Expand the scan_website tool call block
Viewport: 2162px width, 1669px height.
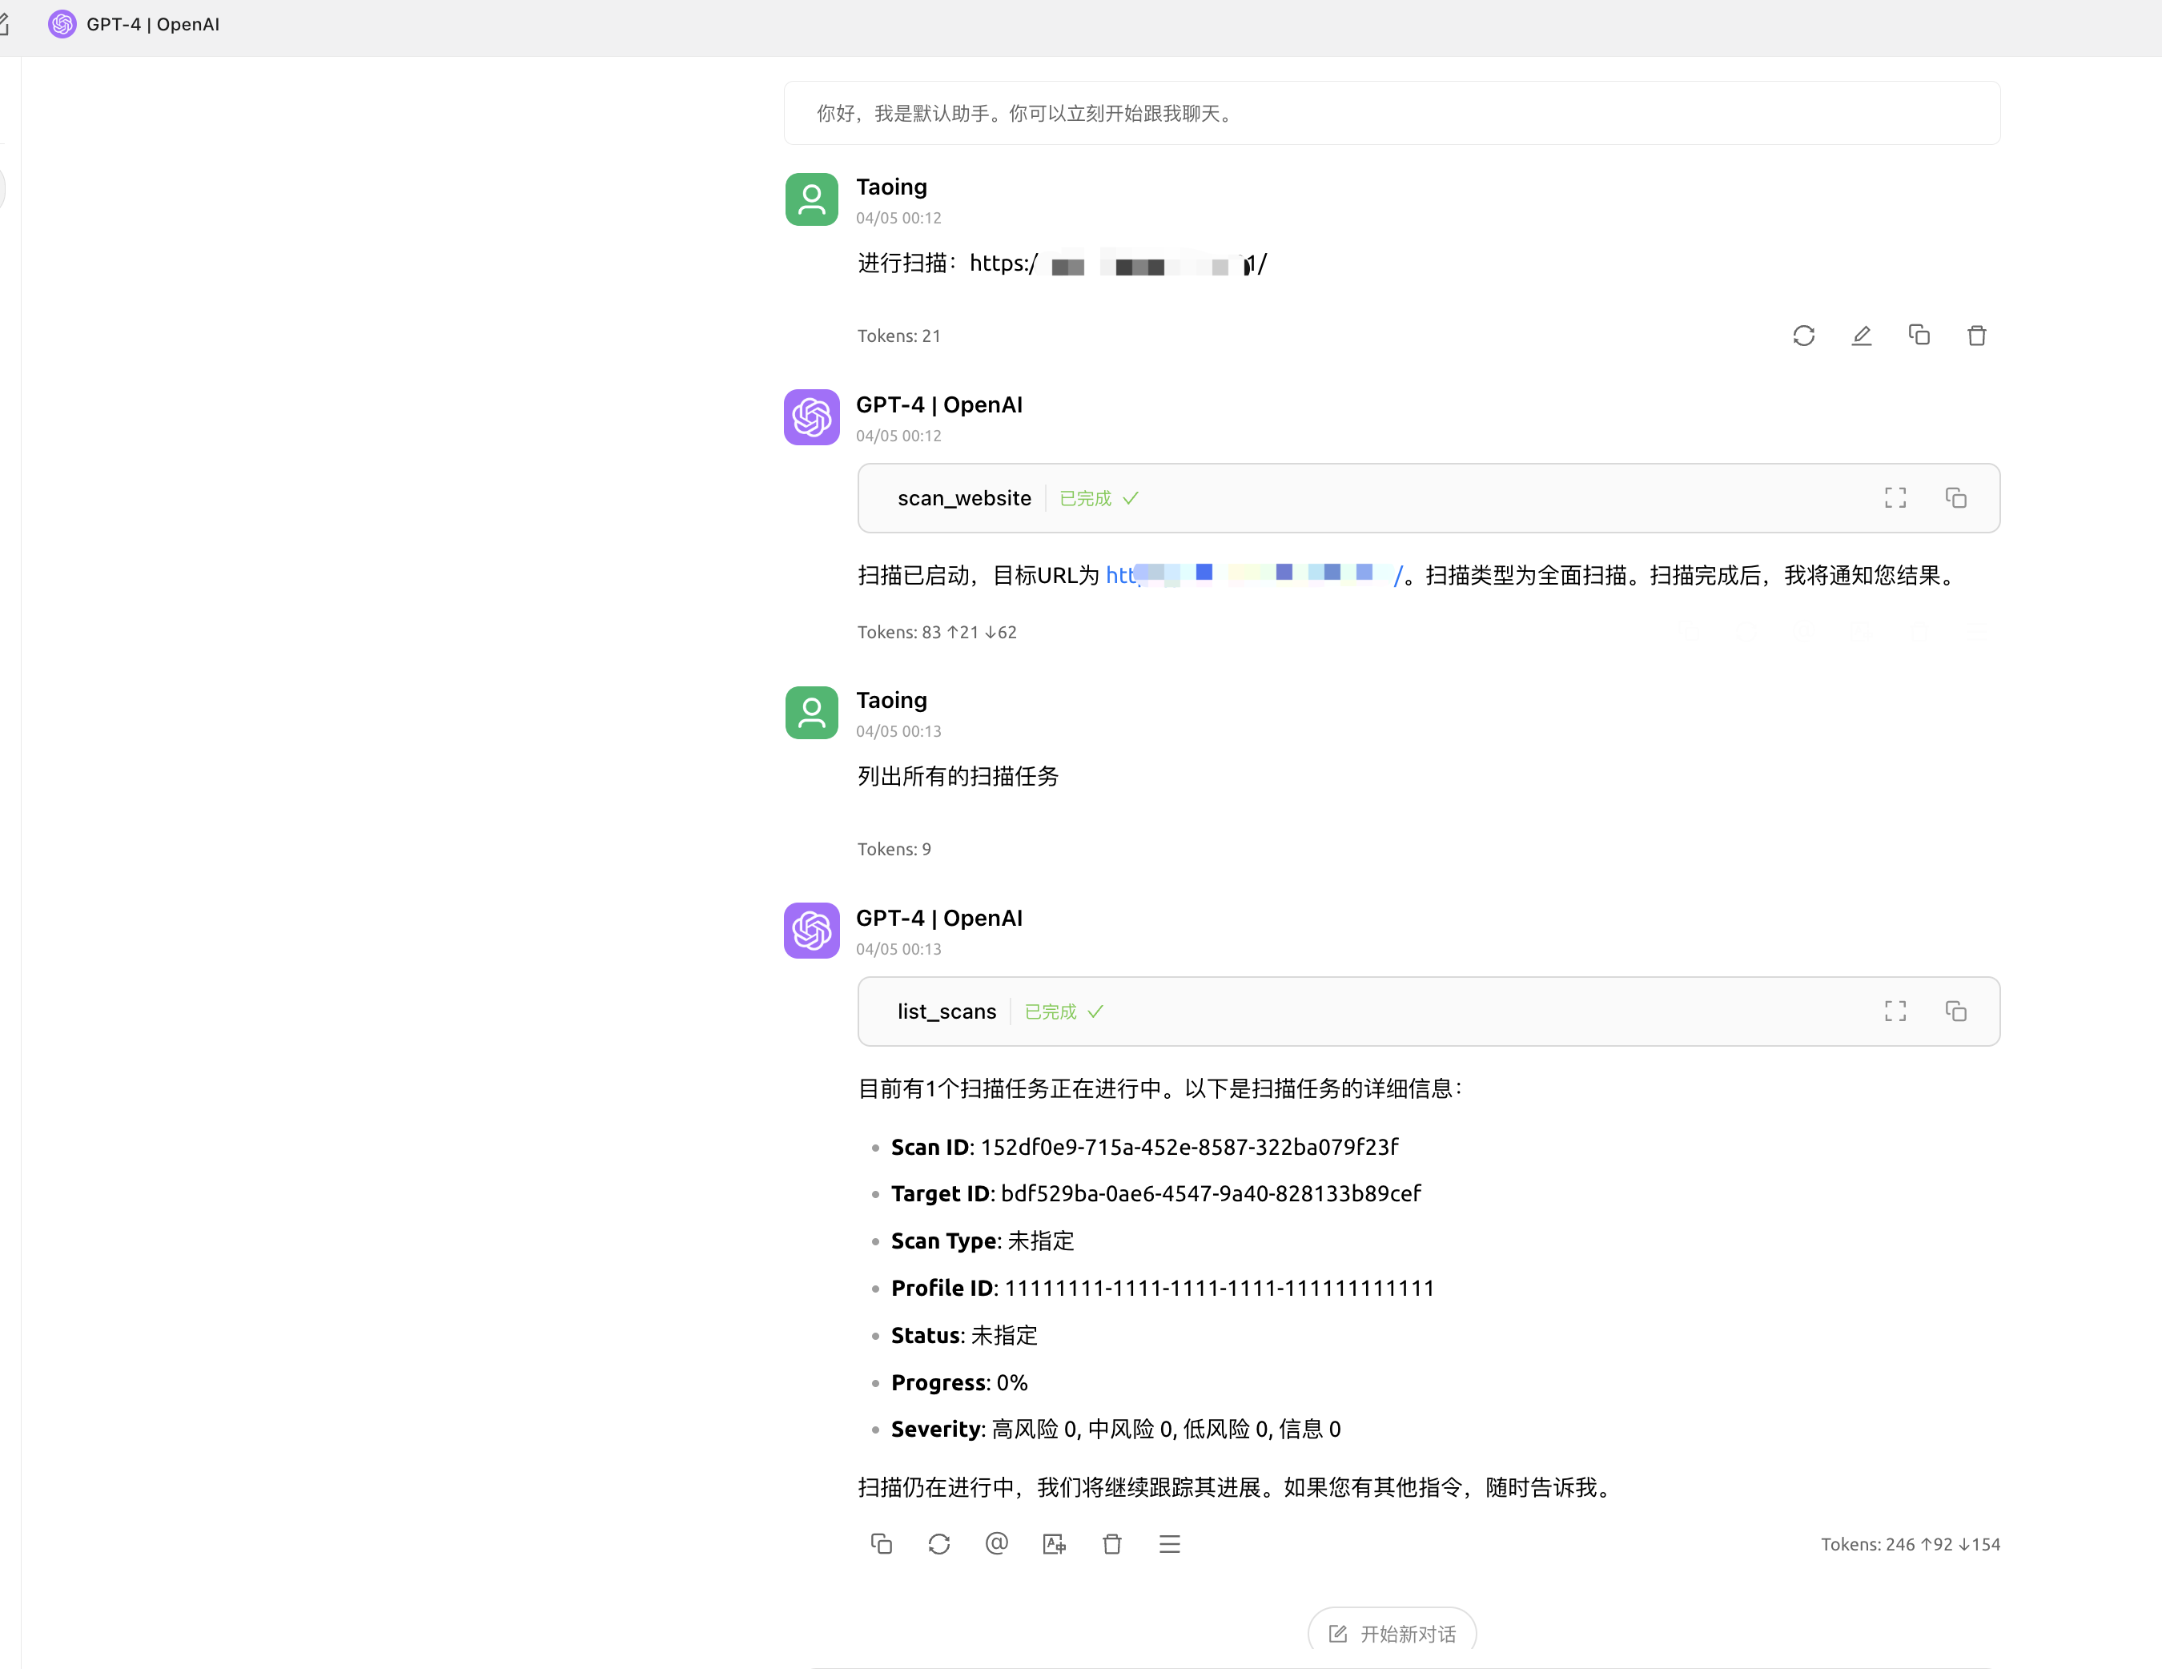tap(963, 498)
